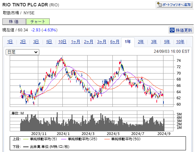The width and height of the screenshot is (195, 152).
Task: Open the 日足 interval dropdown
Action: click(x=22, y=52)
